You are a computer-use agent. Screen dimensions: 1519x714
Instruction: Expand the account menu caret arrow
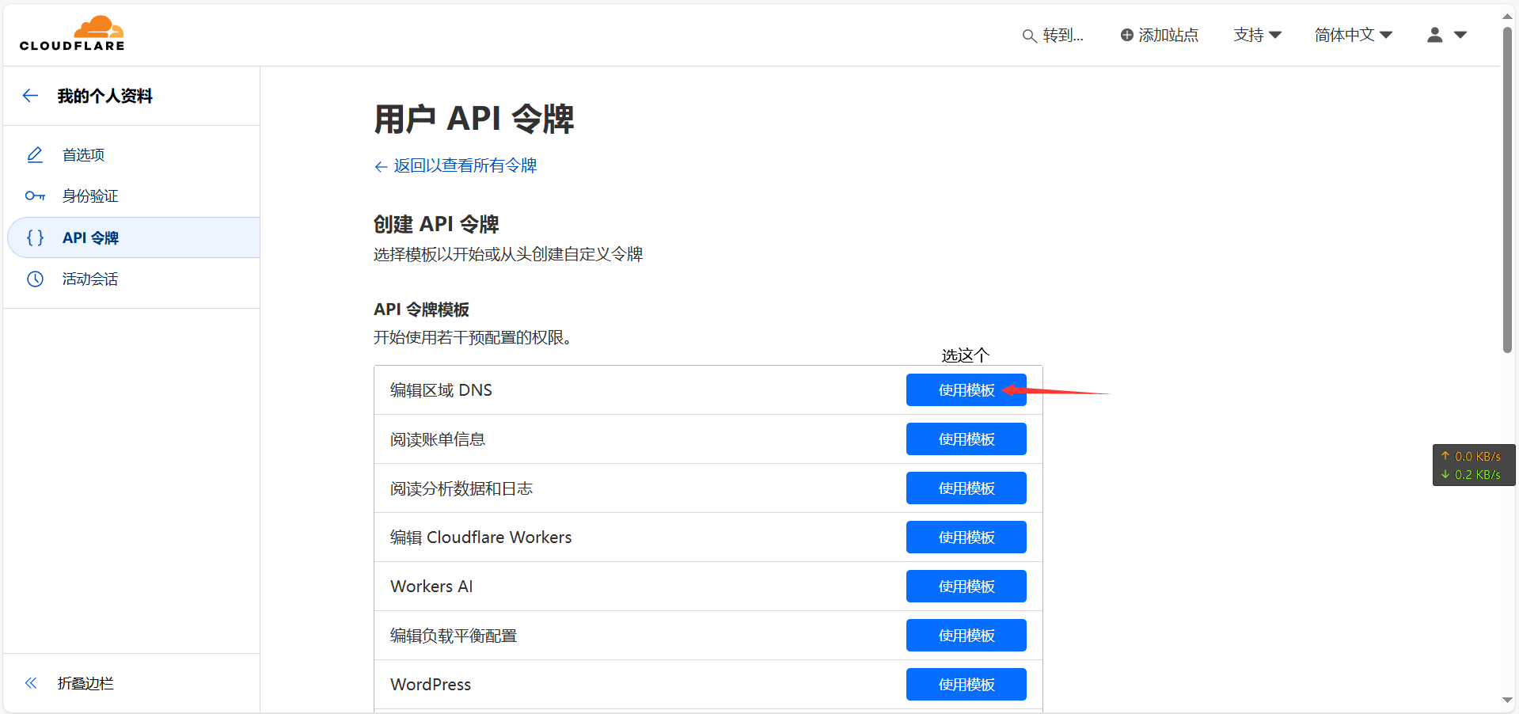pos(1461,35)
